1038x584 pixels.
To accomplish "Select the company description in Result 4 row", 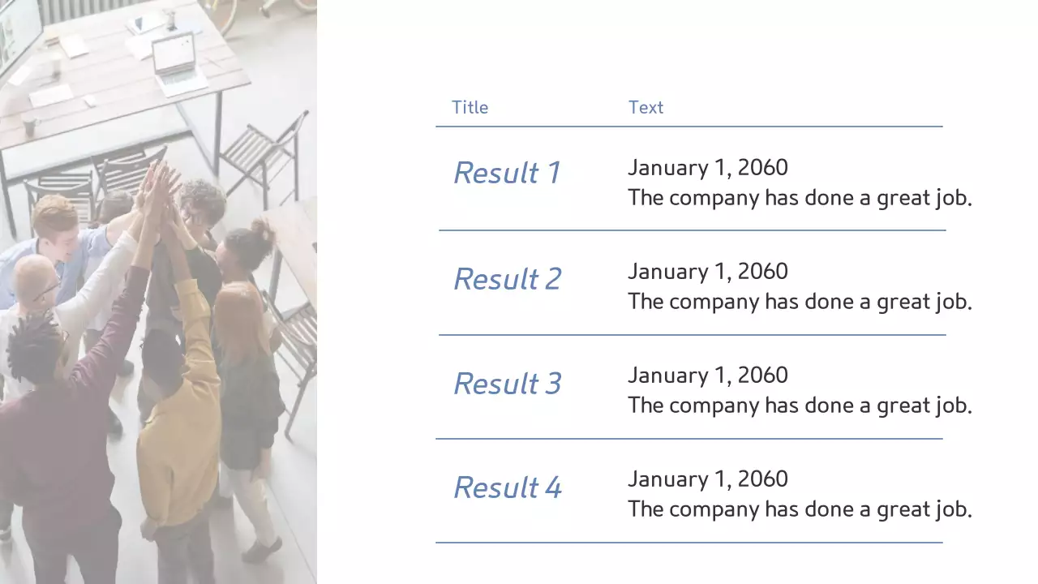I will pyautogui.click(x=800, y=509).
